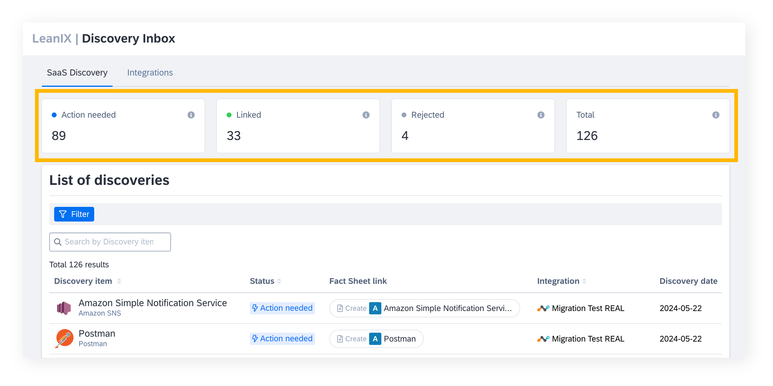This screenshot has width=773, height=386.
Task: Click 'Amazon SNS' subtitle text
Action: click(x=100, y=313)
